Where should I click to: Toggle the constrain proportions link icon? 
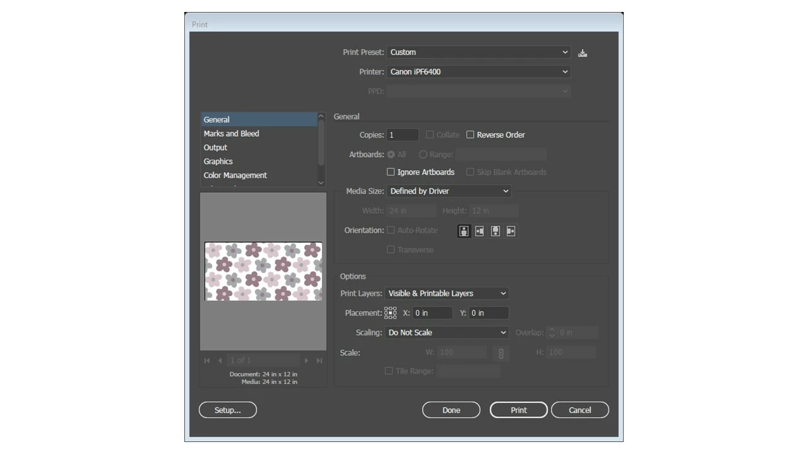click(501, 353)
